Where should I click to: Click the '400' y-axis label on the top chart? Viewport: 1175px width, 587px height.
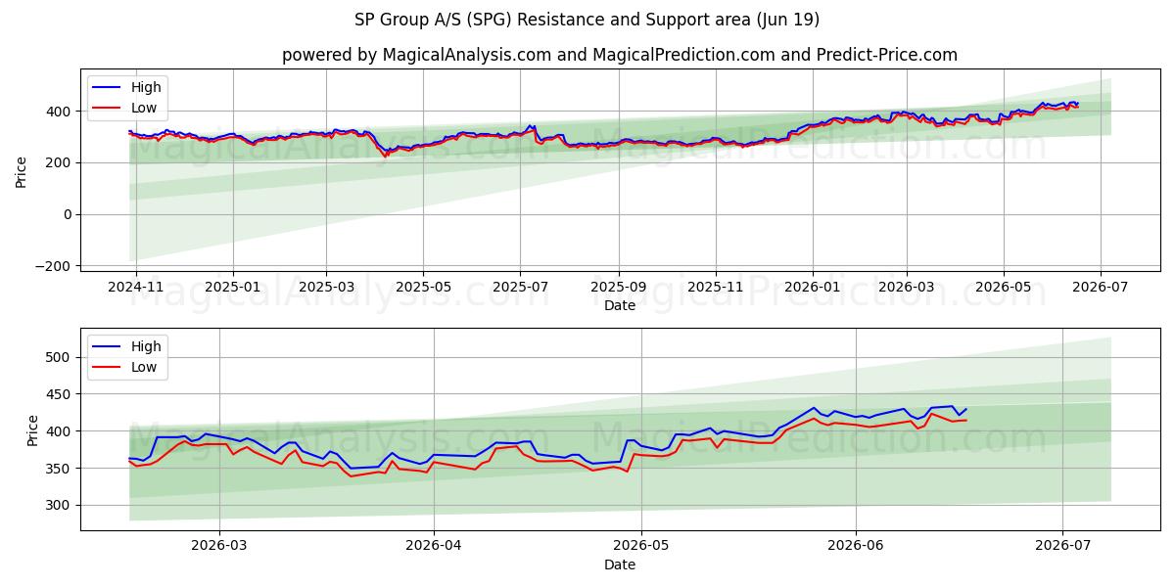click(61, 112)
